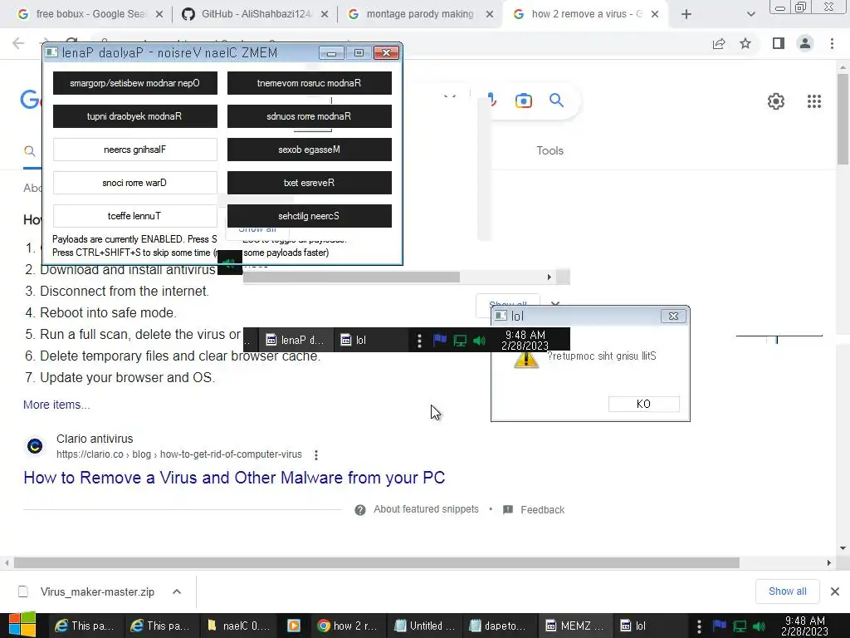Open the 'naelC 0...' folder taskbar item
The image size is (850, 638).
tap(238, 626)
